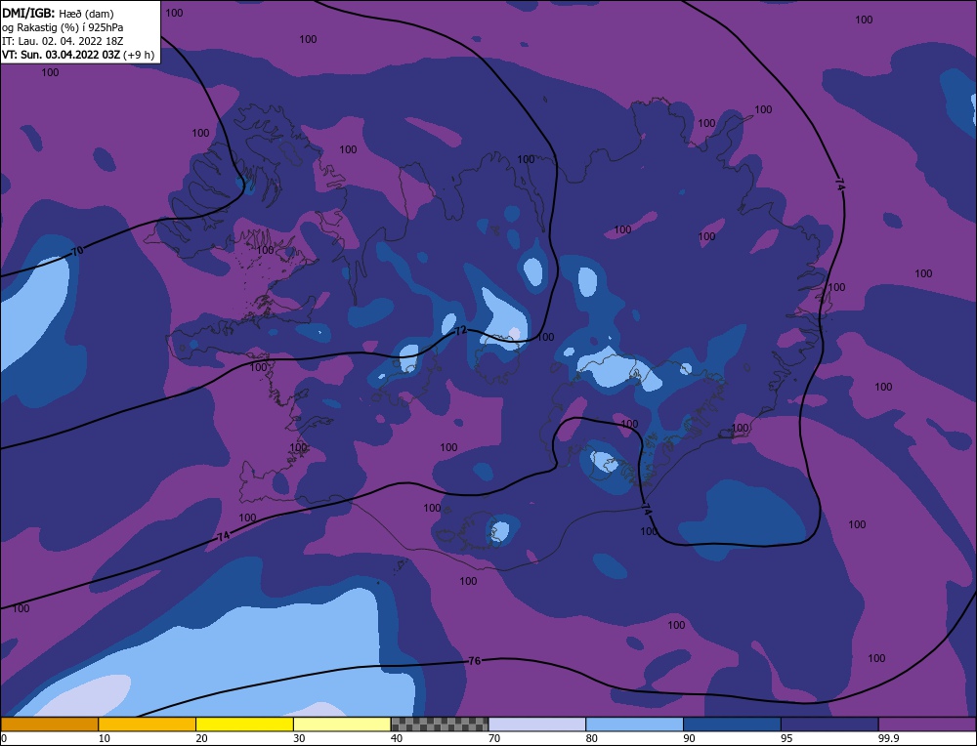Click the "70" height contour label on the map
The image size is (977, 746).
tap(77, 252)
